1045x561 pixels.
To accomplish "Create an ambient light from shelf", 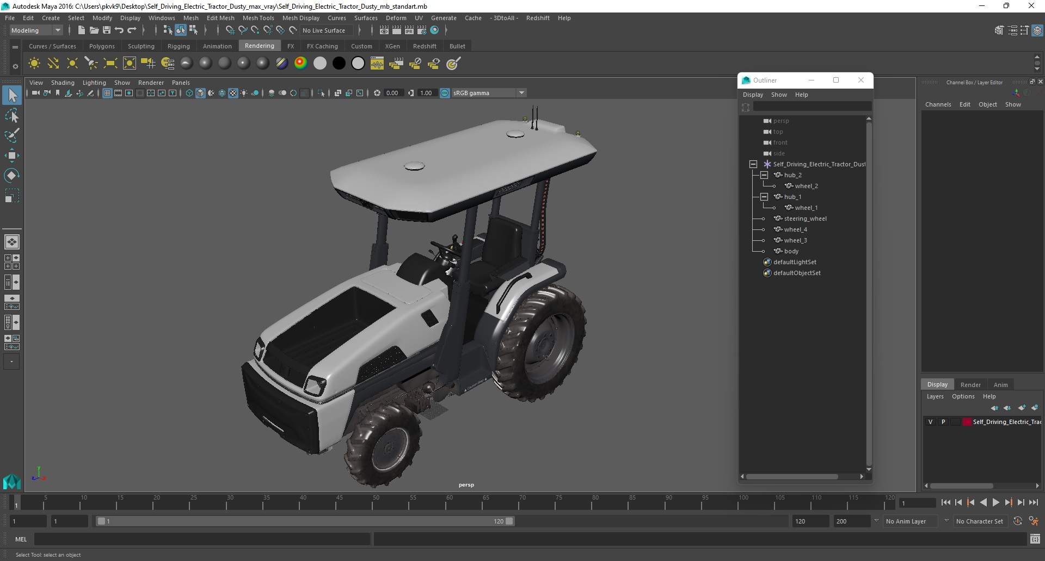I will click(34, 64).
